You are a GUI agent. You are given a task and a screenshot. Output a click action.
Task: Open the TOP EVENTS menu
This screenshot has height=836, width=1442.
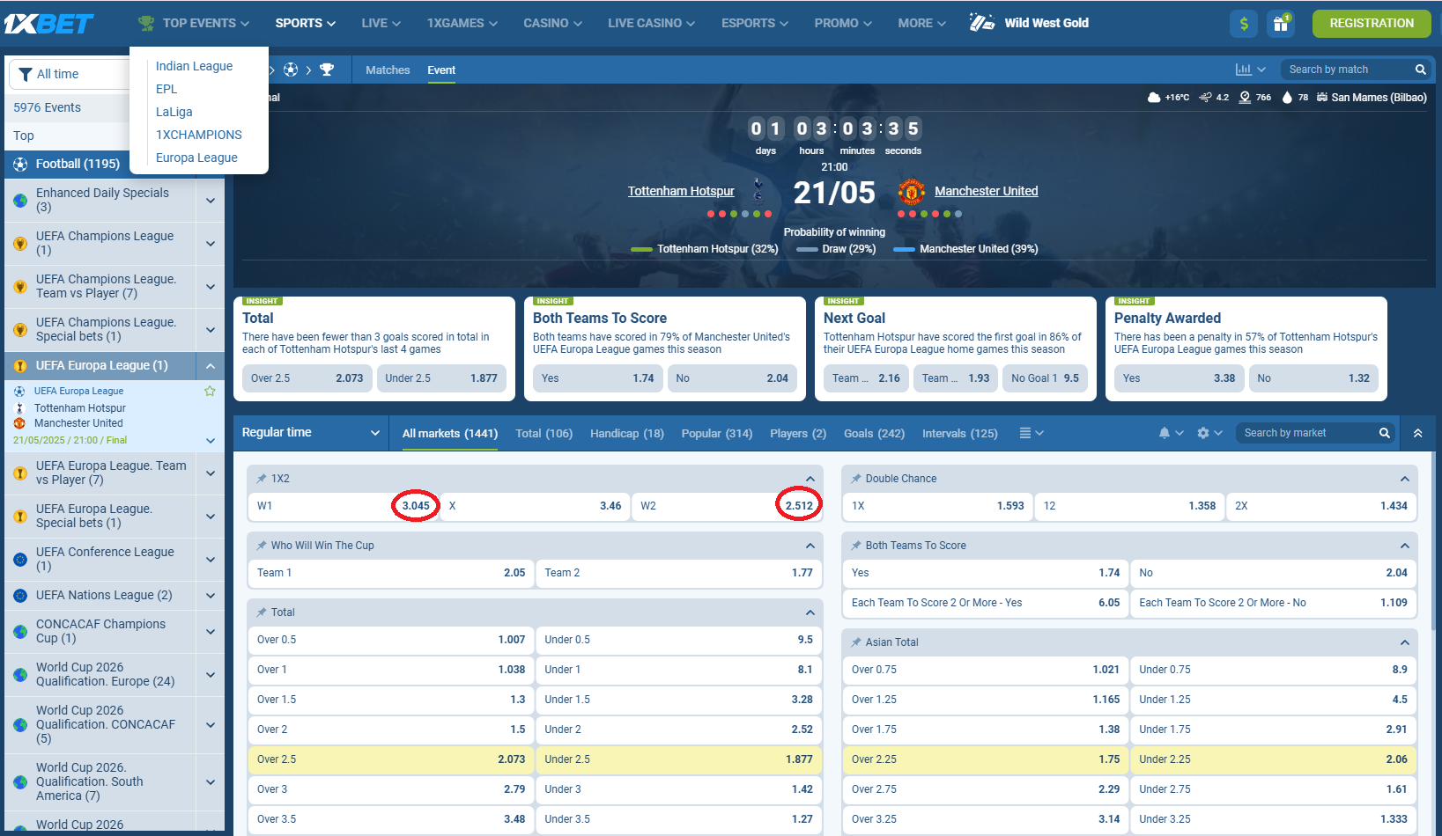pyautogui.click(x=194, y=23)
